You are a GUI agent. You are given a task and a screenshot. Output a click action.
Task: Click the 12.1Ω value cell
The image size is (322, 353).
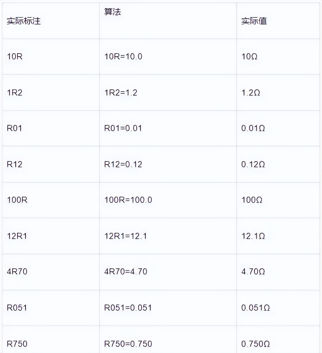[253, 236]
